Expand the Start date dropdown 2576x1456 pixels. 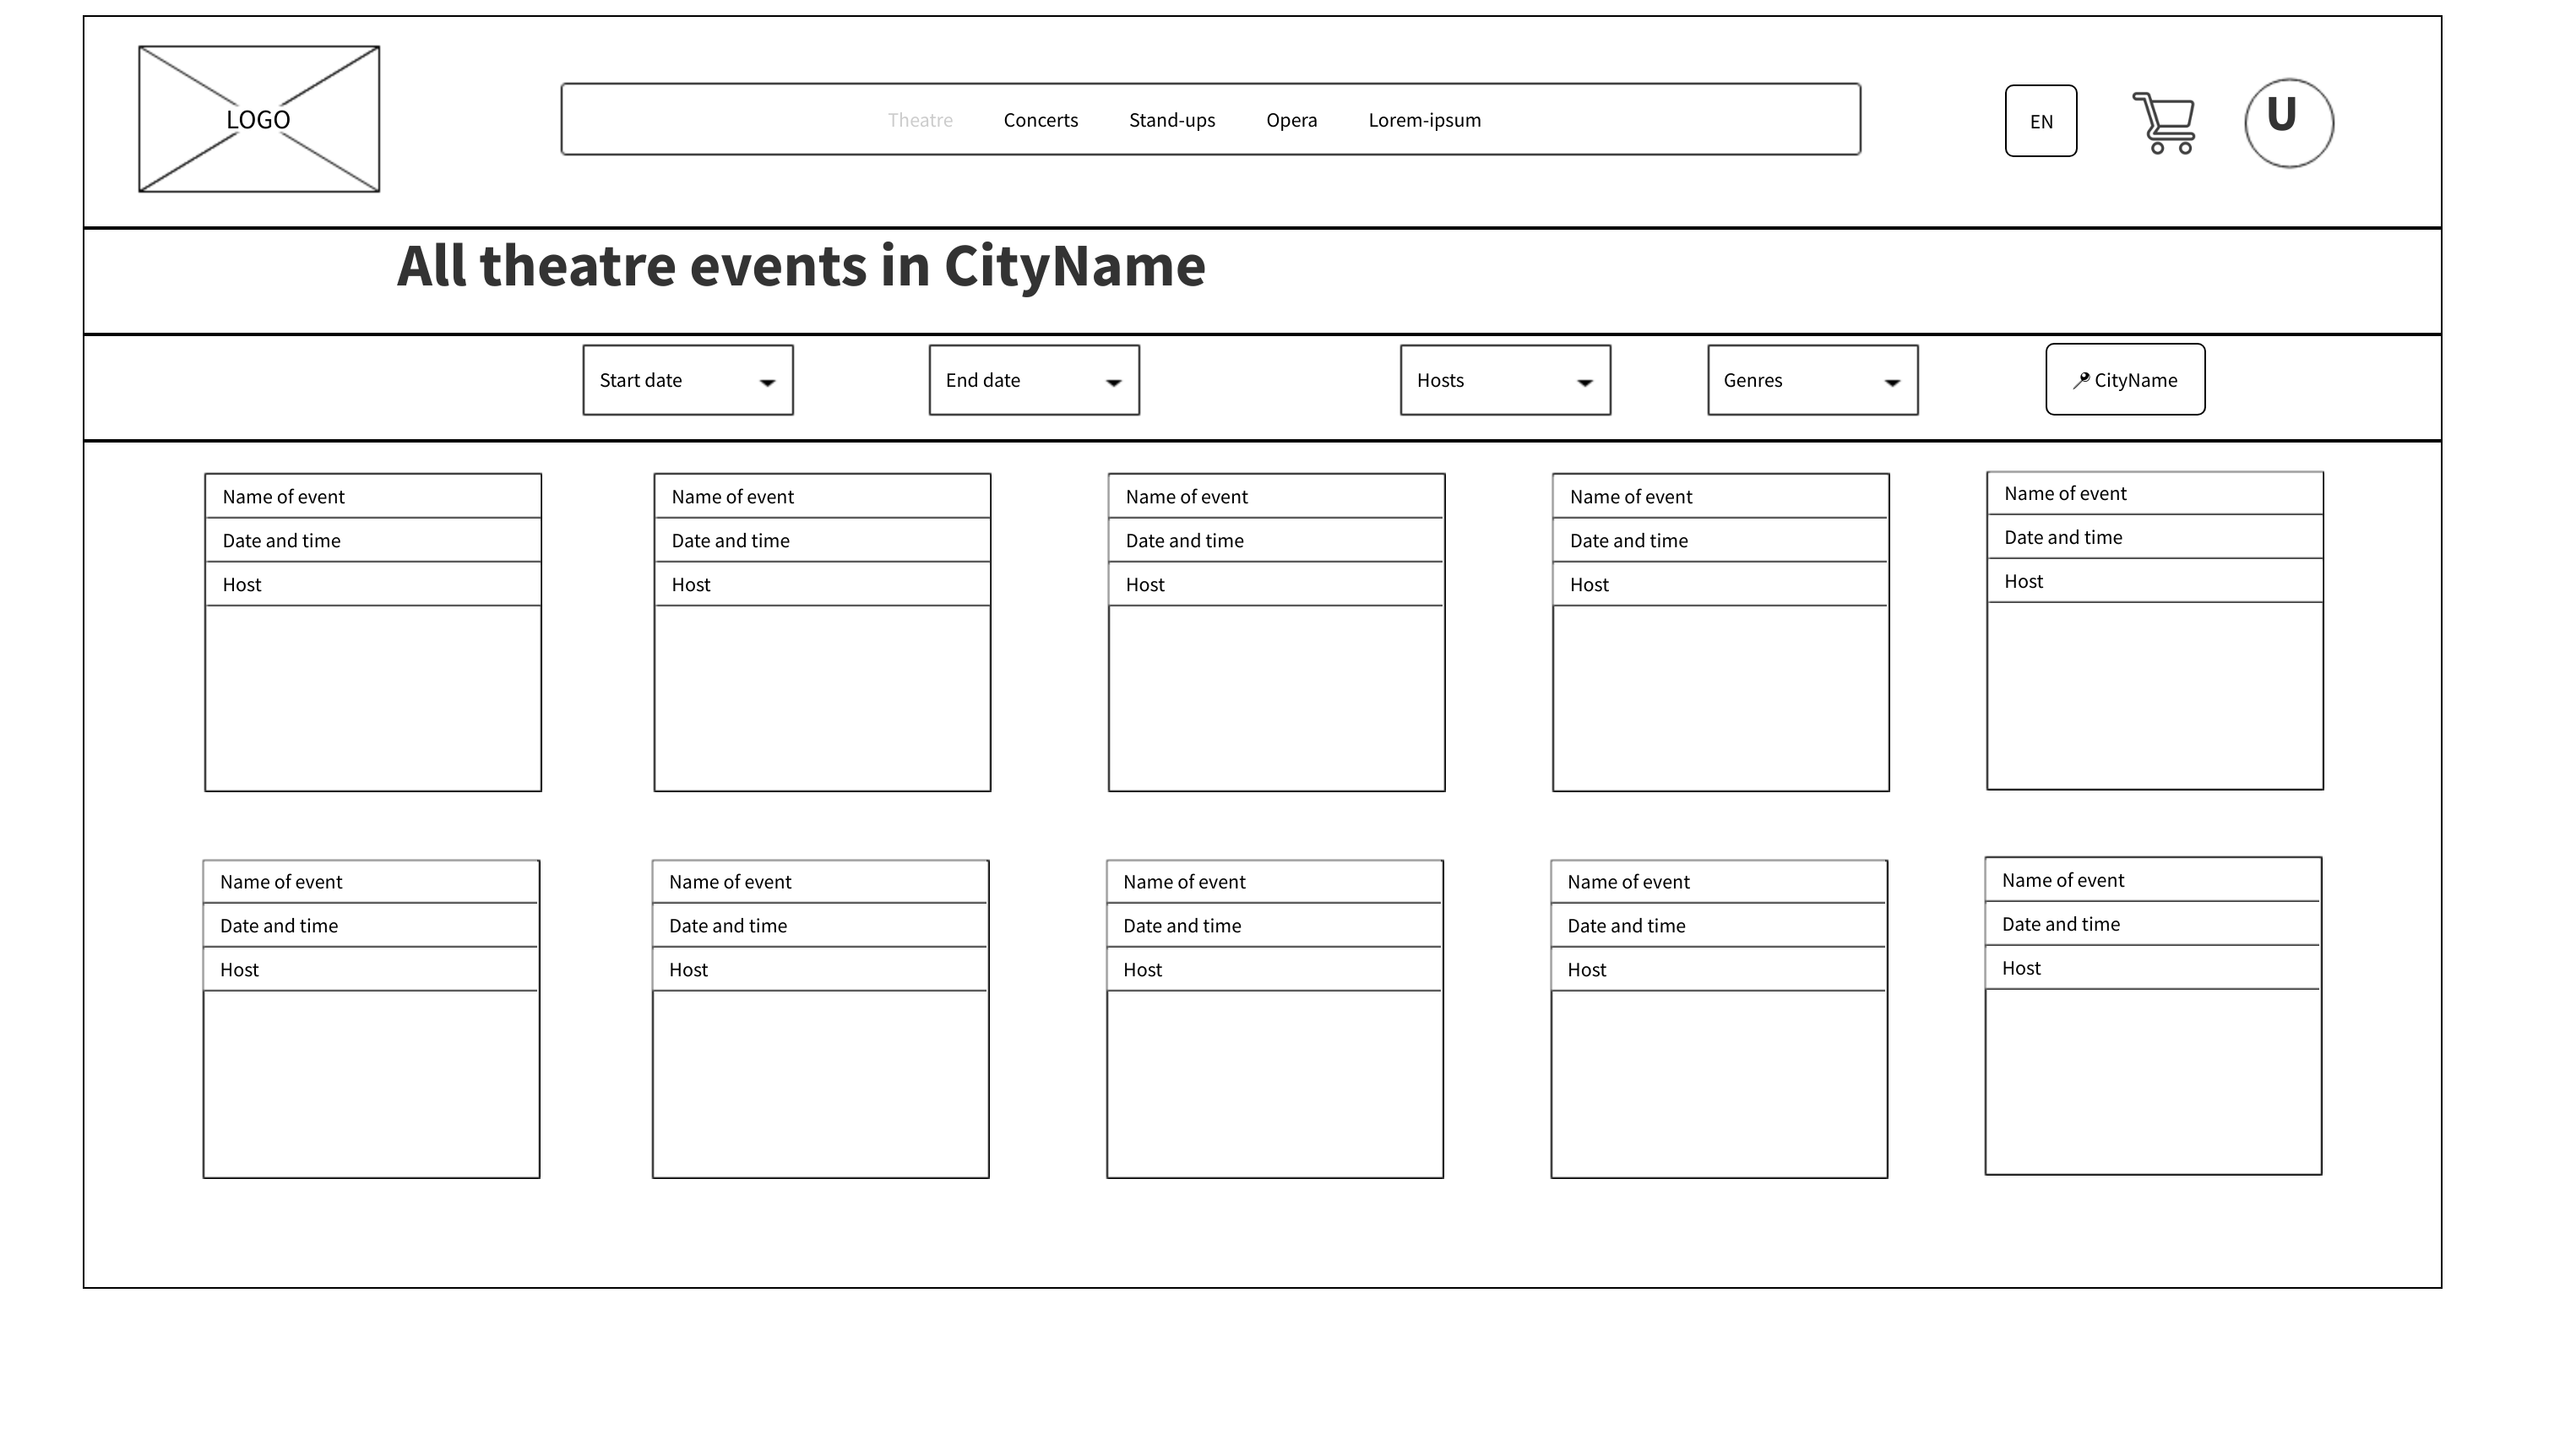pos(688,380)
